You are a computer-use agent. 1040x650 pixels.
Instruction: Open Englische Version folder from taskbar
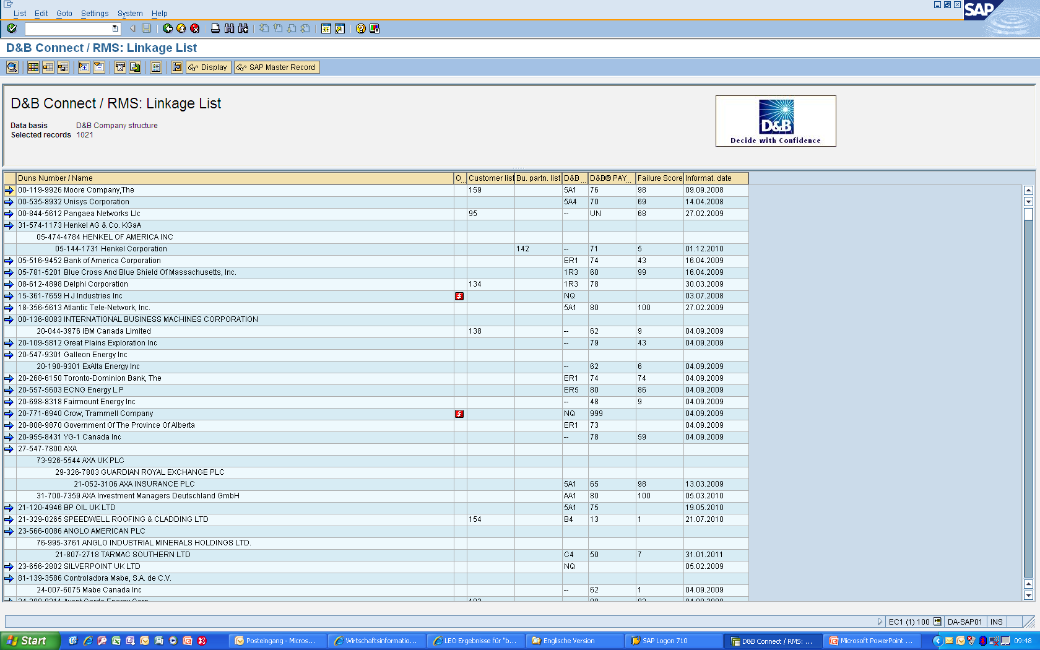[x=574, y=641]
